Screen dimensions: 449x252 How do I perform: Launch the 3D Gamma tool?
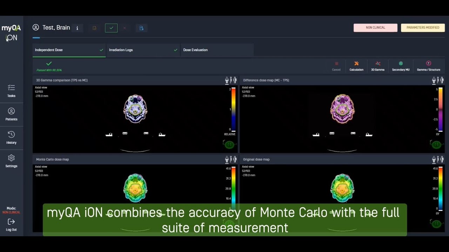point(378,66)
